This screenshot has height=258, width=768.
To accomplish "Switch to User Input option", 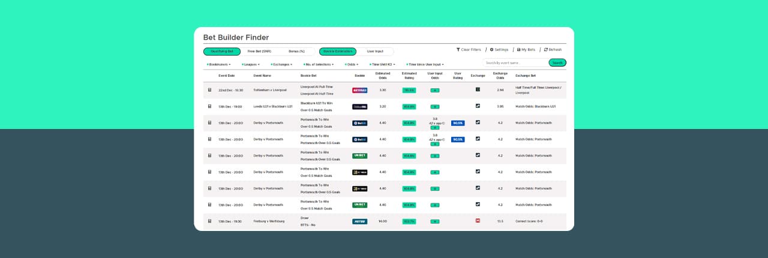I will coord(375,52).
